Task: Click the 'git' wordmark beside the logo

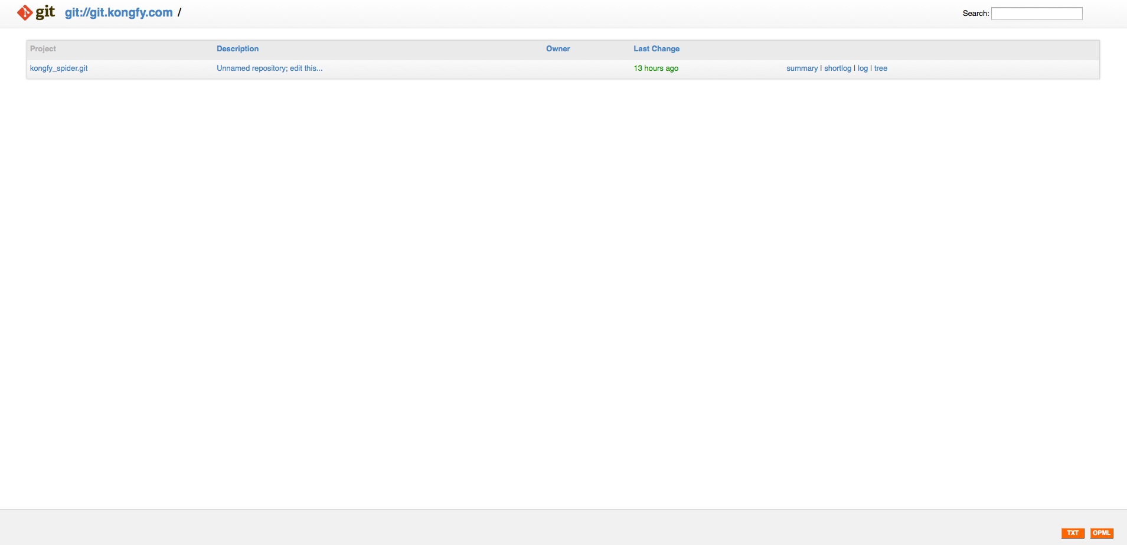Action: pos(45,12)
